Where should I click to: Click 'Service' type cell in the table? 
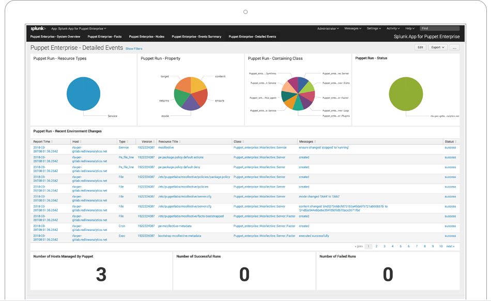[x=124, y=148]
